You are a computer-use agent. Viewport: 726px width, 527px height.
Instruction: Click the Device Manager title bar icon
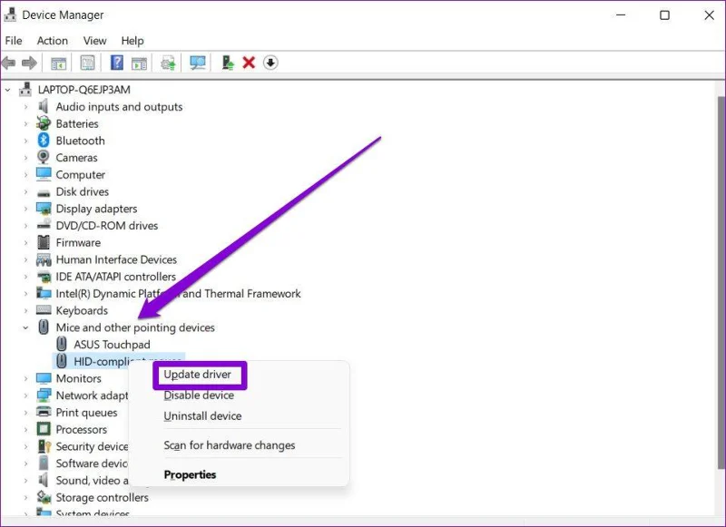pyautogui.click(x=10, y=15)
